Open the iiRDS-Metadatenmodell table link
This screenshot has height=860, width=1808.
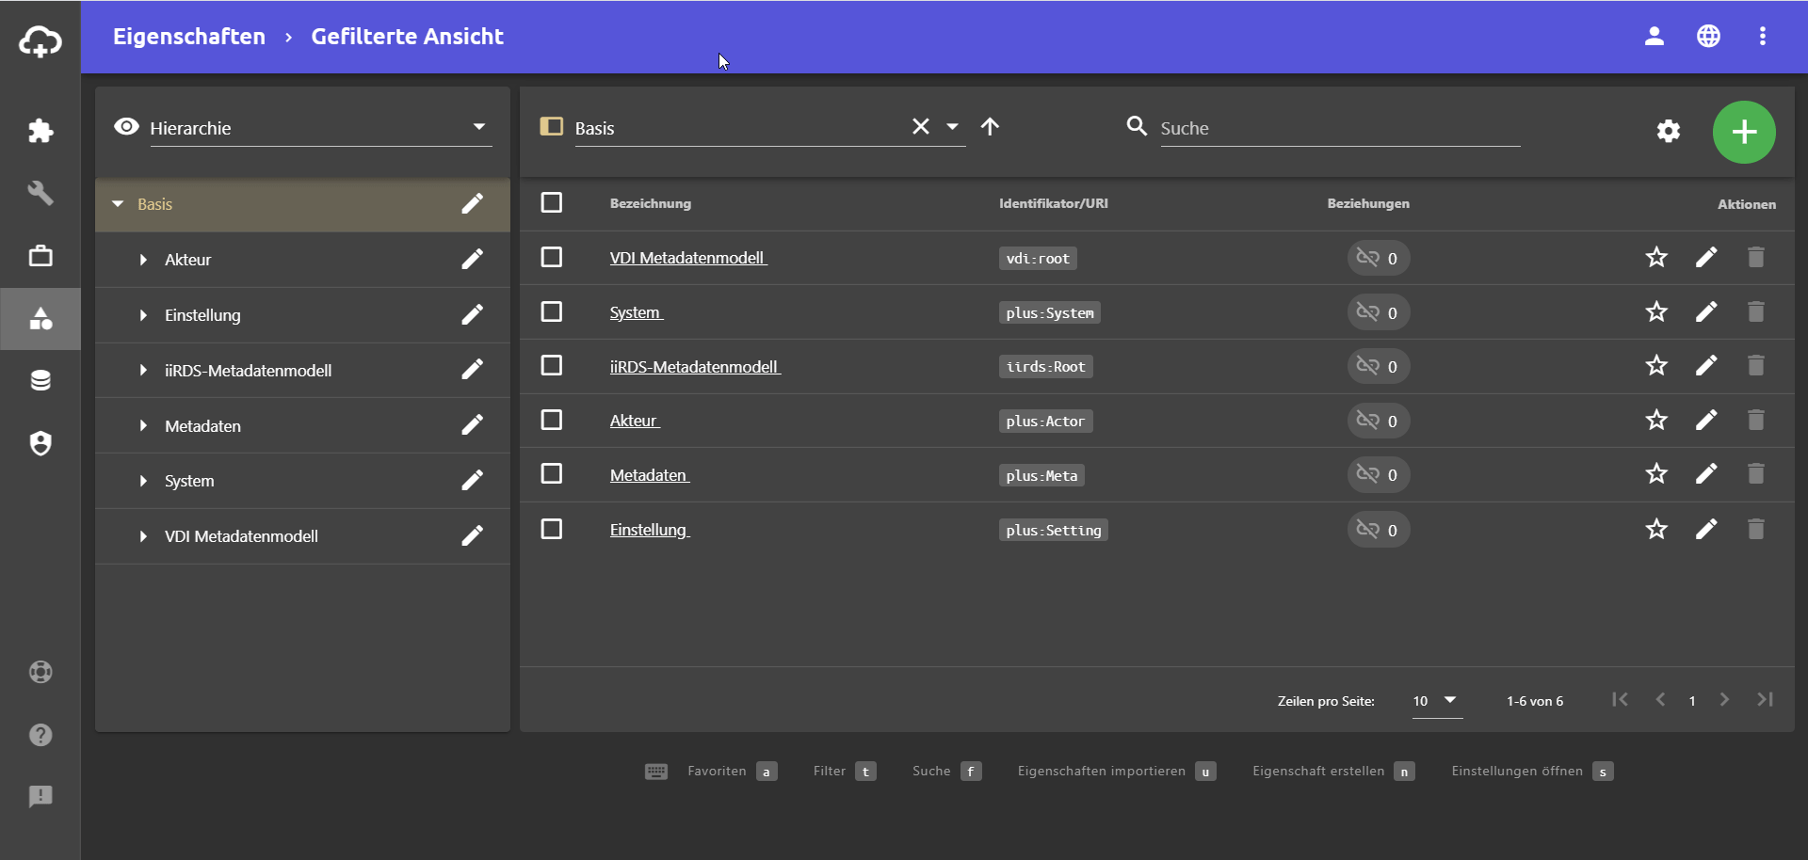(x=695, y=367)
